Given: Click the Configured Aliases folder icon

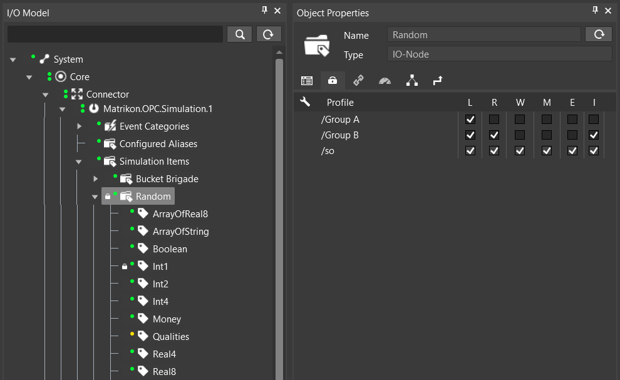Looking at the screenshot, I should tap(110, 143).
